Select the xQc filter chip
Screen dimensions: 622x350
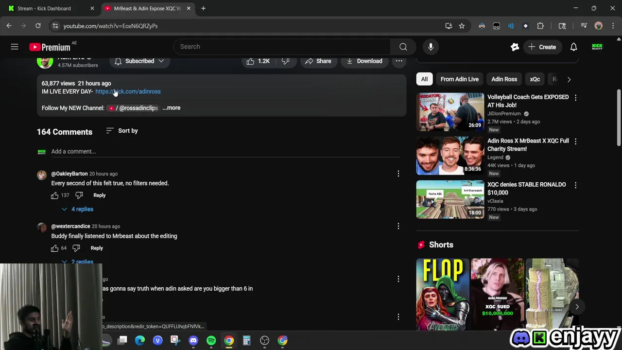coord(535,79)
